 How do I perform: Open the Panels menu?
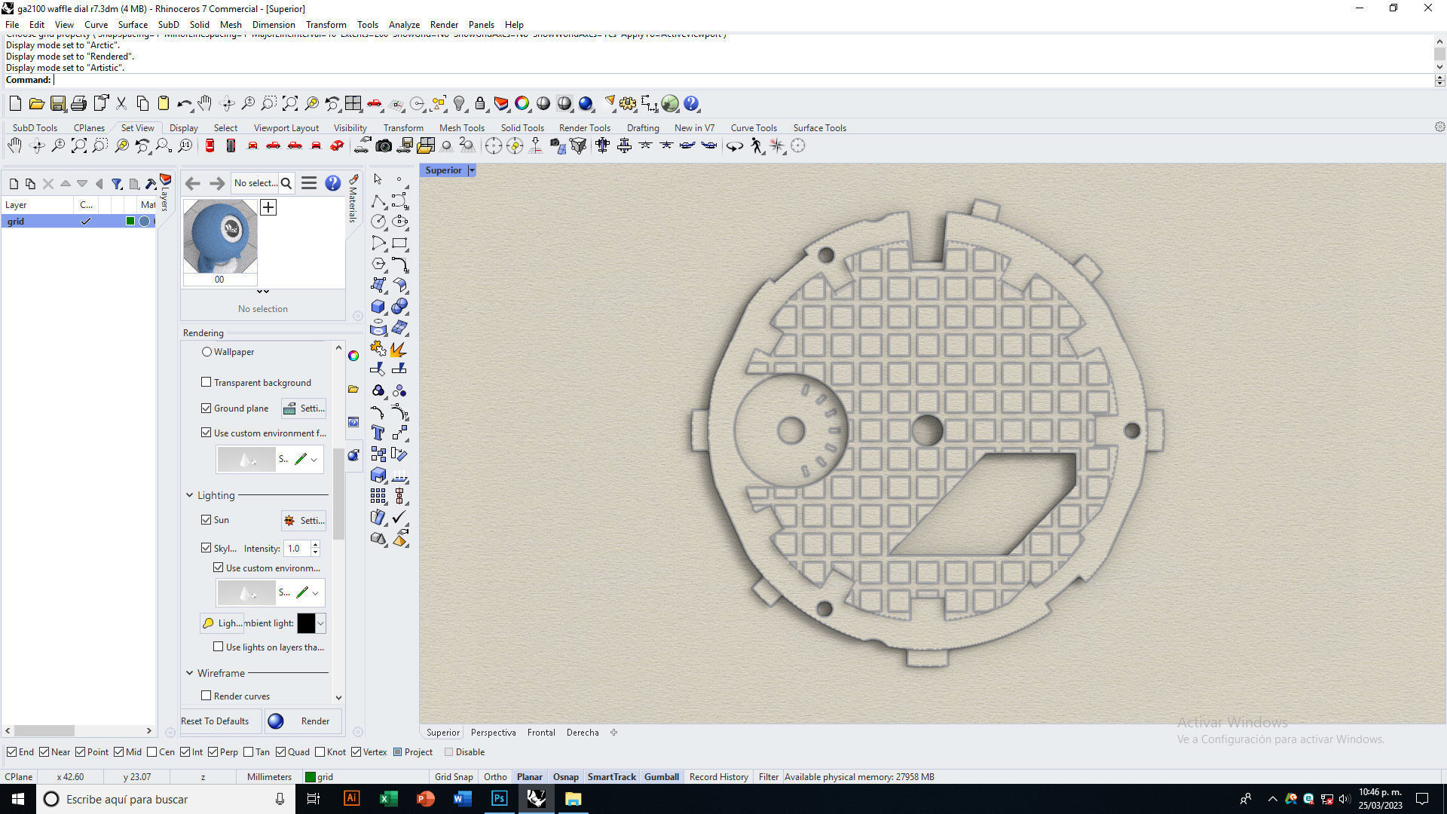[481, 24]
